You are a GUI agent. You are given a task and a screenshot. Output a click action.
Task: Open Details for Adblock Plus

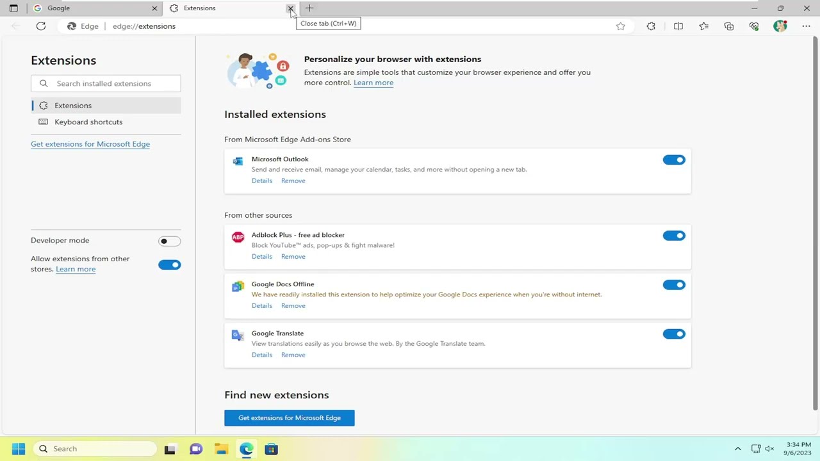click(x=262, y=256)
